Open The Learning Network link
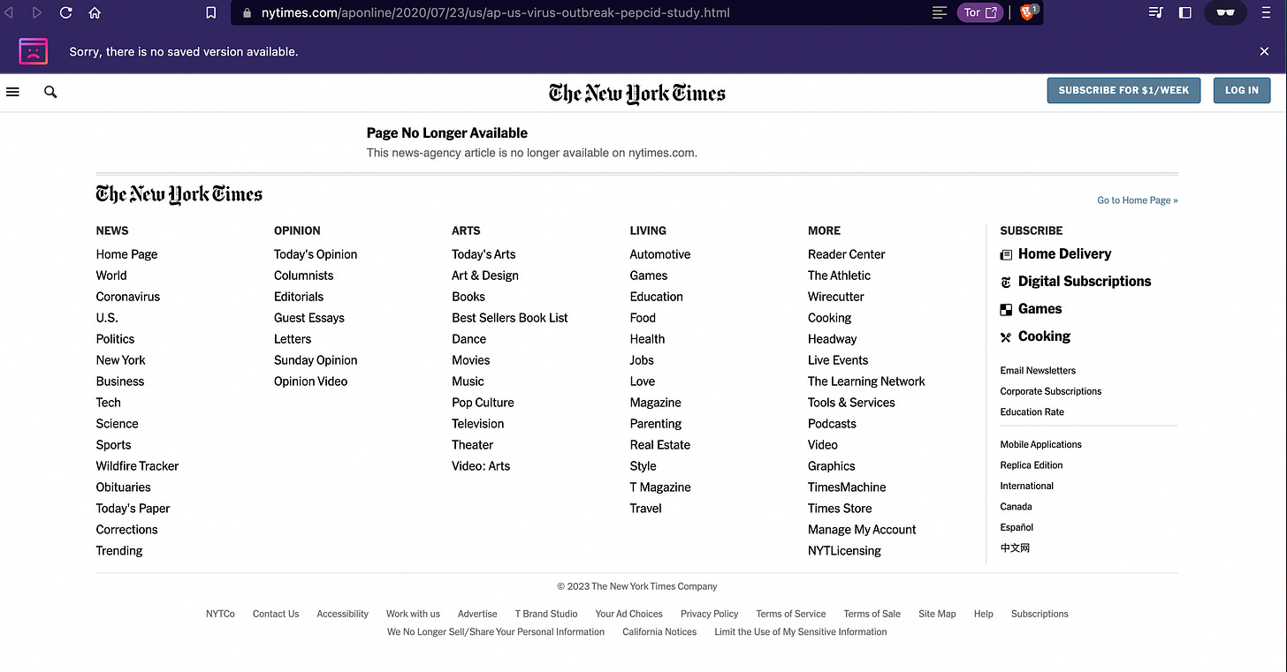The image size is (1287, 672). click(866, 381)
